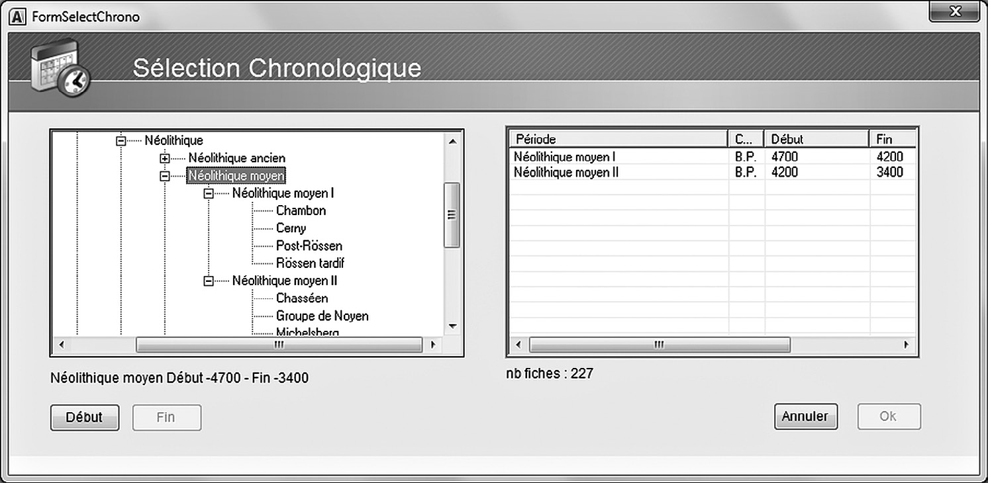The width and height of the screenshot is (988, 483).
Task: Click the Ok button
Action: pyautogui.click(x=888, y=416)
